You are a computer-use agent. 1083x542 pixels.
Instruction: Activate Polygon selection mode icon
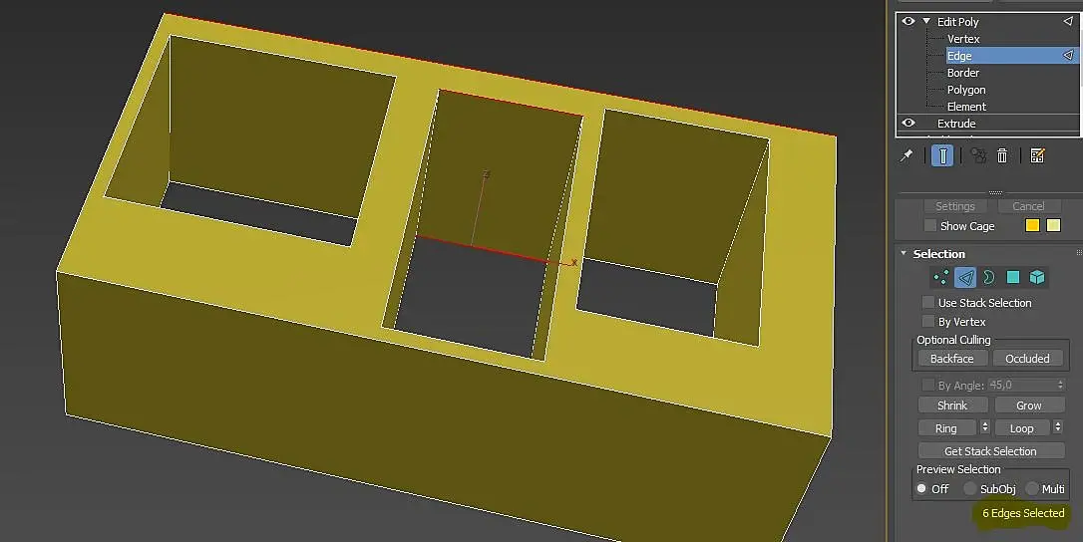pyautogui.click(x=1012, y=278)
